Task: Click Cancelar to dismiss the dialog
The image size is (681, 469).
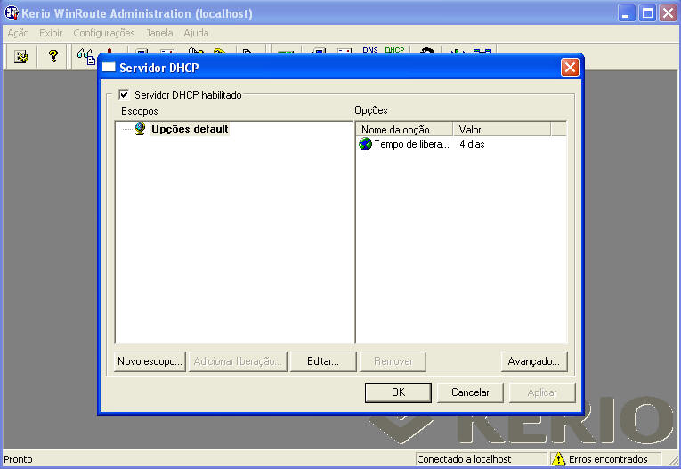Action: click(470, 392)
